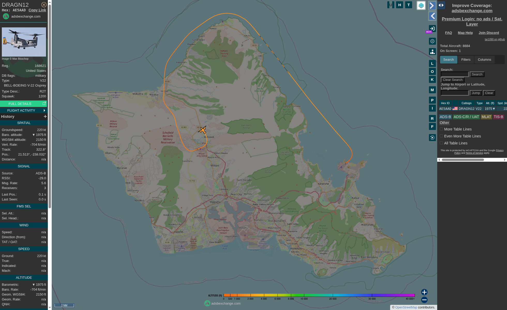Image resolution: width=507 pixels, height=310 pixels.
Task: Click the left chevron sidebar button
Action: [x=432, y=16]
